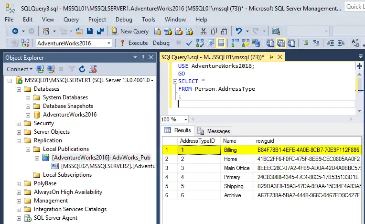Click the Database Engine Query file icon
The image size is (365, 224).
[x=158, y=31]
